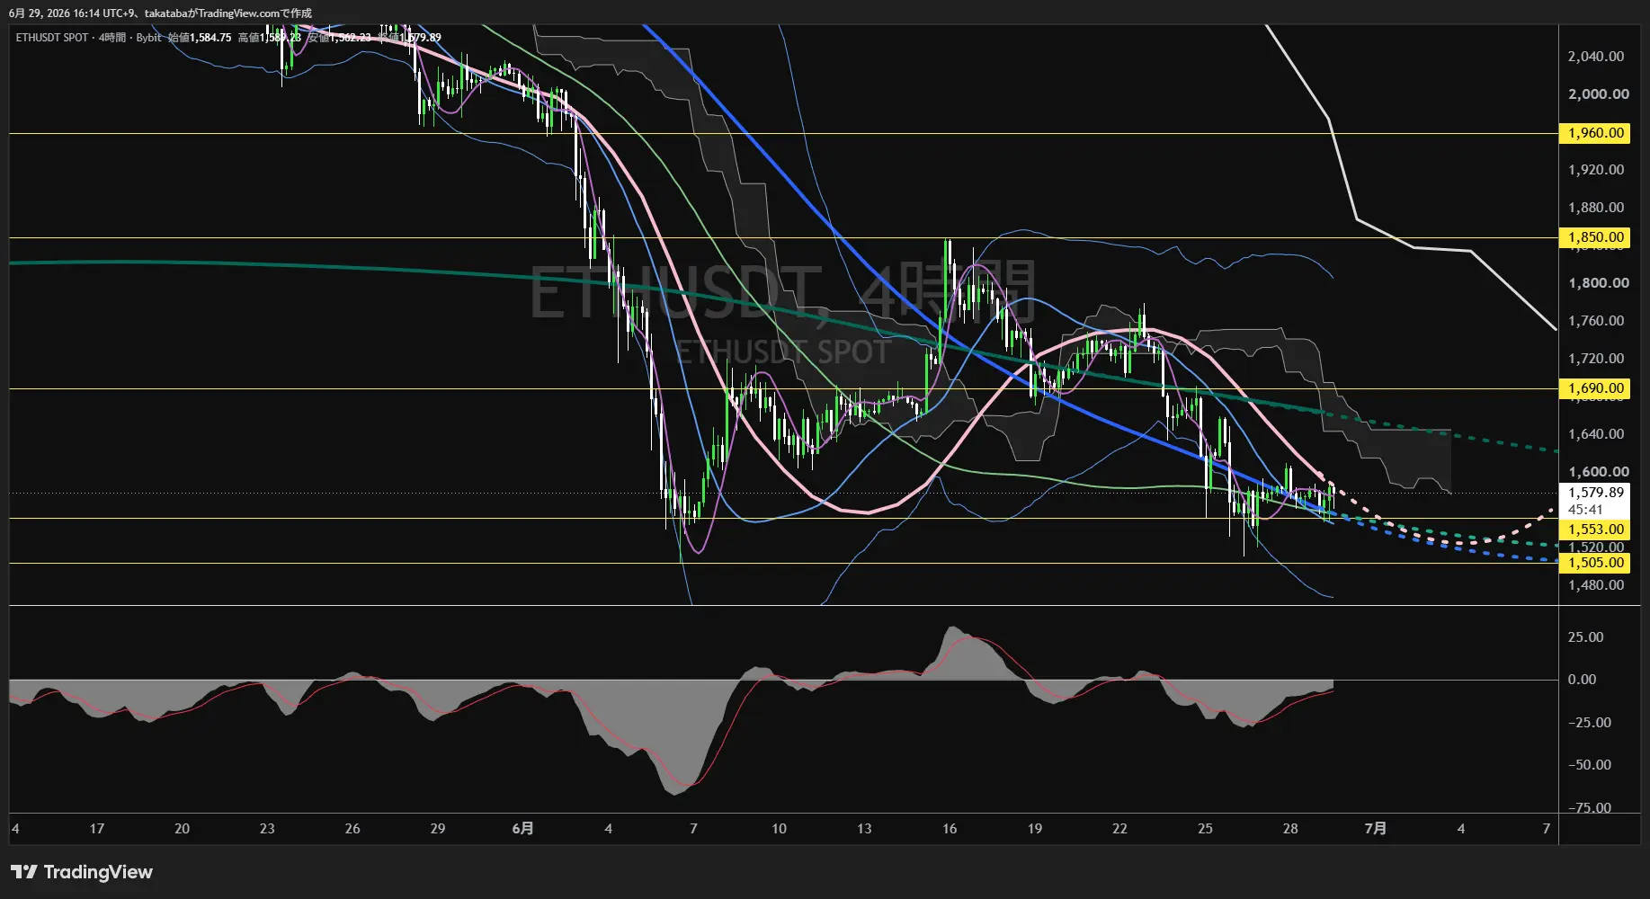Click date 17 on the time axis
The width and height of the screenshot is (1650, 899).
click(x=97, y=829)
